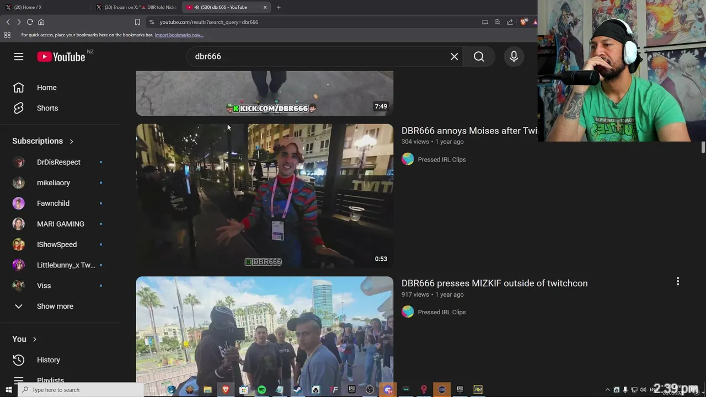This screenshot has height=397, width=706.
Task: Bookmark this page
Action: pos(137,22)
